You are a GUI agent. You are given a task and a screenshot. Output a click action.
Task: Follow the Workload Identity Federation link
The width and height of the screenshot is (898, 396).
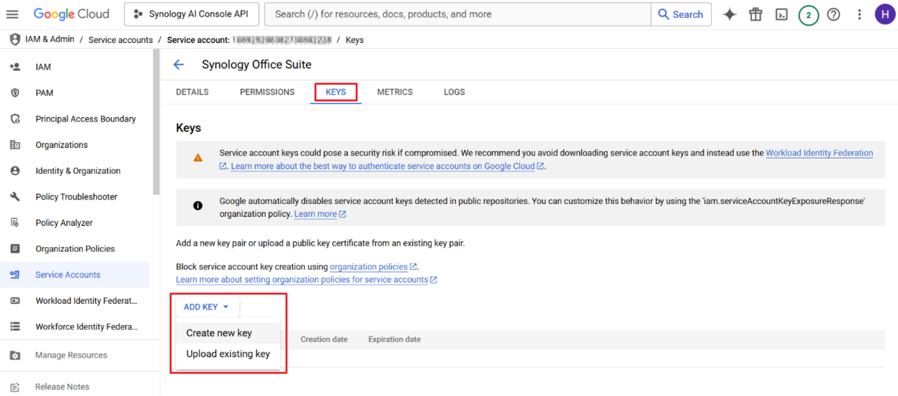click(x=819, y=153)
